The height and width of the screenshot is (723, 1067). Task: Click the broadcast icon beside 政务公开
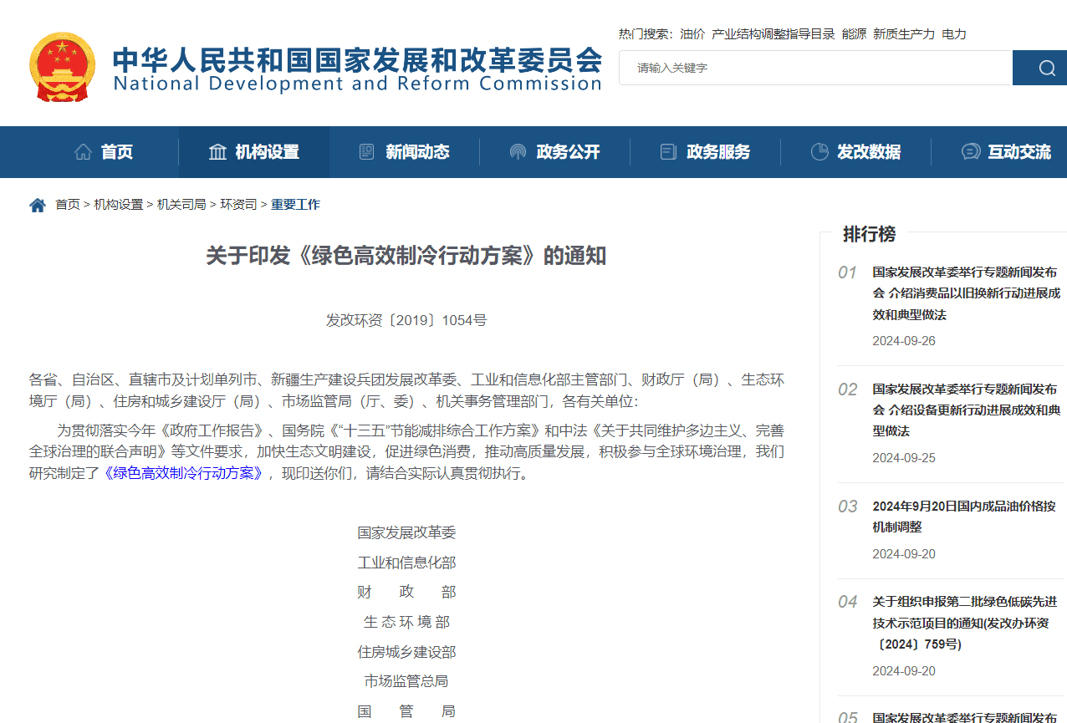coord(518,152)
